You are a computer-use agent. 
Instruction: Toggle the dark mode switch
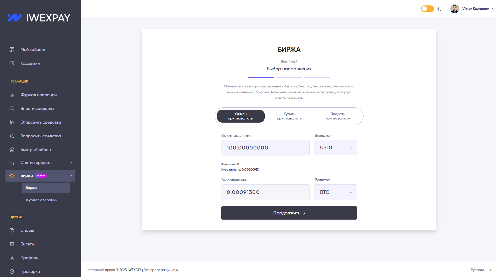pyautogui.click(x=427, y=9)
